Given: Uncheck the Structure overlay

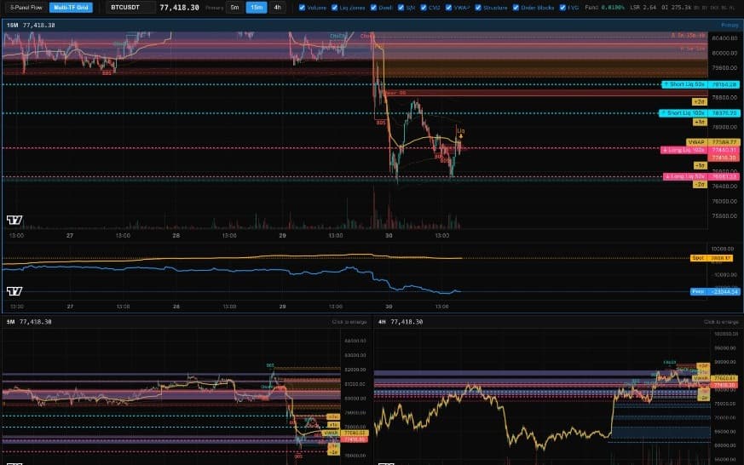Looking at the screenshot, I should pos(478,8).
